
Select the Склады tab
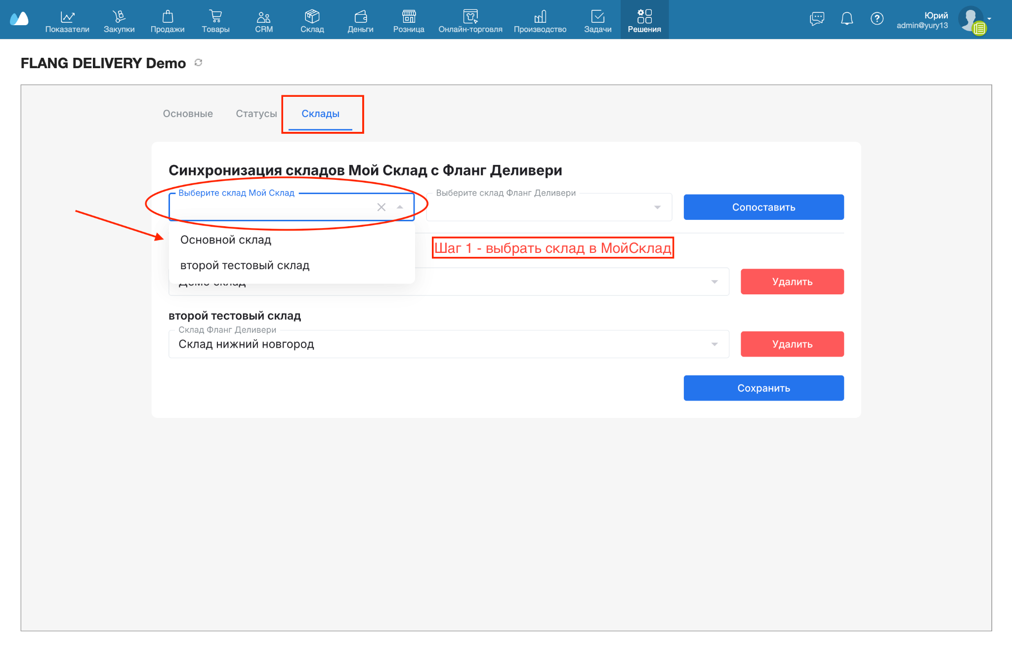click(320, 114)
